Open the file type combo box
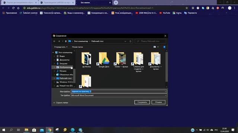The image size is (238, 133). tap(119, 95)
